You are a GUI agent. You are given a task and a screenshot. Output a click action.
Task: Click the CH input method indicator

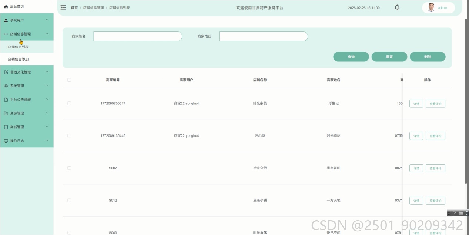[x=454, y=213]
